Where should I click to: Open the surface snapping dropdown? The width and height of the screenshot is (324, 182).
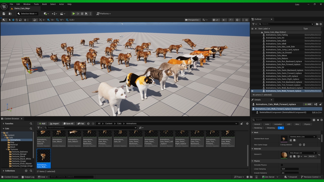(35, 20)
